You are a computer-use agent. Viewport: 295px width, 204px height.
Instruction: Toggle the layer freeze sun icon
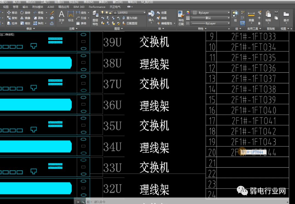(106, 13)
